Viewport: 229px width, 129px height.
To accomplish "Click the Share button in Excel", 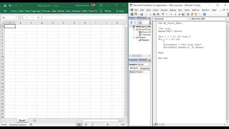I will click(x=120, y=11).
